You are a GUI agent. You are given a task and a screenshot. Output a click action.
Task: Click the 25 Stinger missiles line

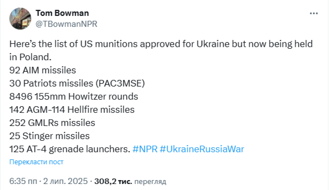point(50,136)
